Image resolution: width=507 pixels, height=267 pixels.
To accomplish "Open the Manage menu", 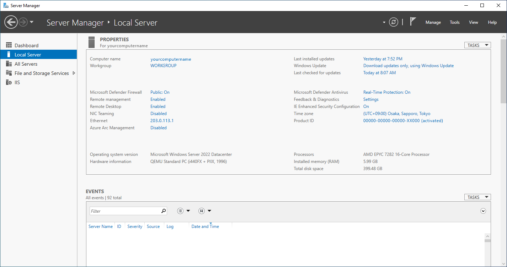I will click(433, 22).
